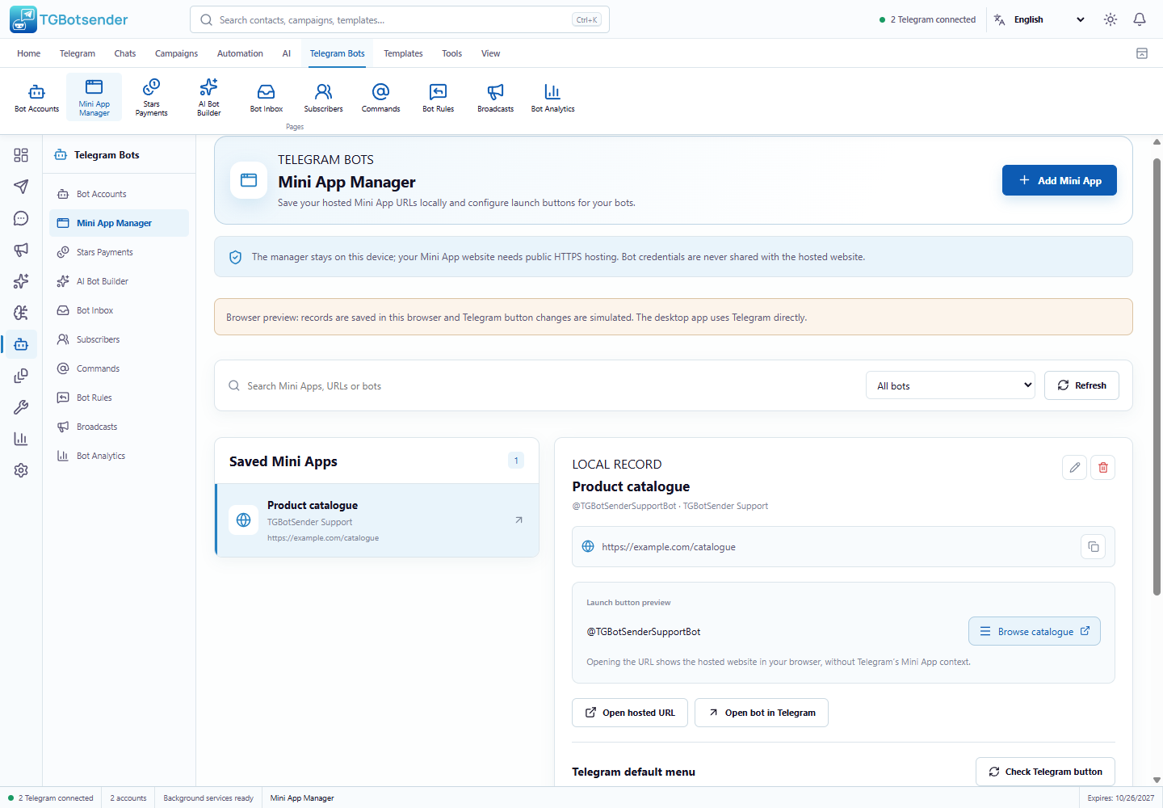Click Add Mini App button
This screenshot has width=1163, height=808.
point(1060,180)
